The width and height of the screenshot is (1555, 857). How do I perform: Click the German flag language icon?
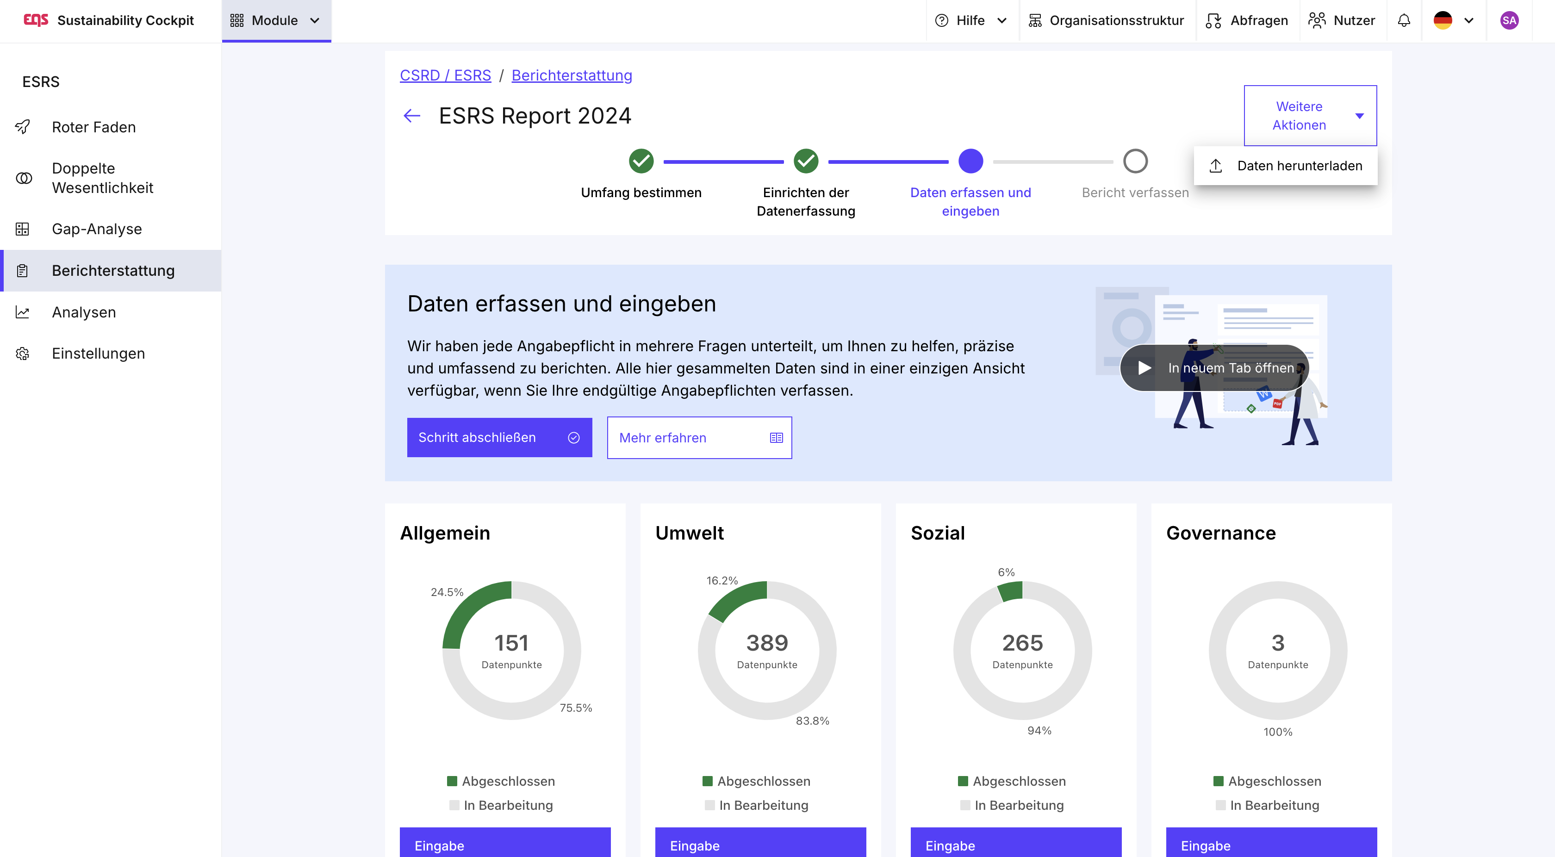[1443, 20]
